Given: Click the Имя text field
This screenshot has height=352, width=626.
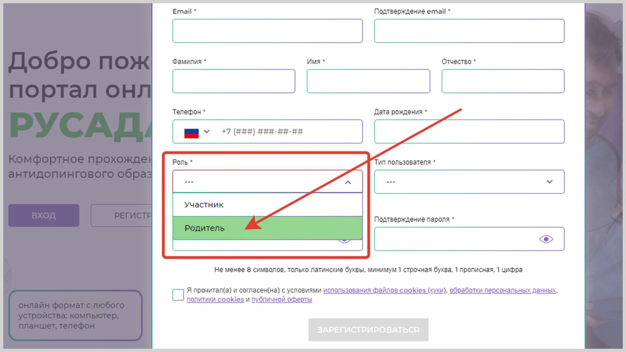Looking at the screenshot, I should pyautogui.click(x=368, y=81).
